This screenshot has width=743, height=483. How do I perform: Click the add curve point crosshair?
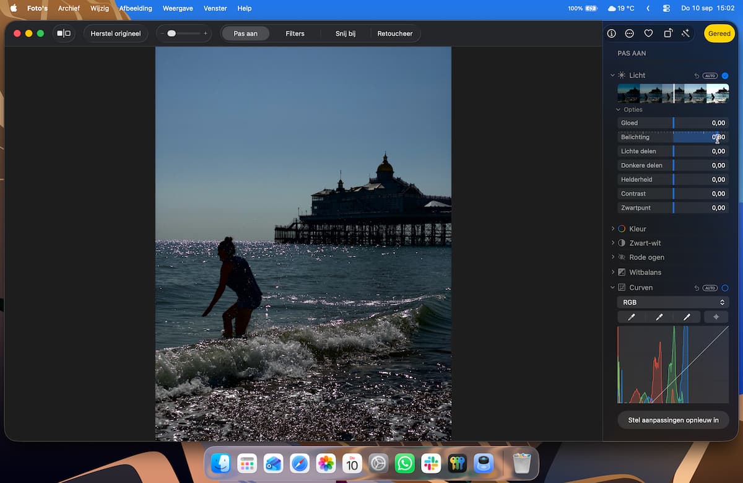[716, 317]
